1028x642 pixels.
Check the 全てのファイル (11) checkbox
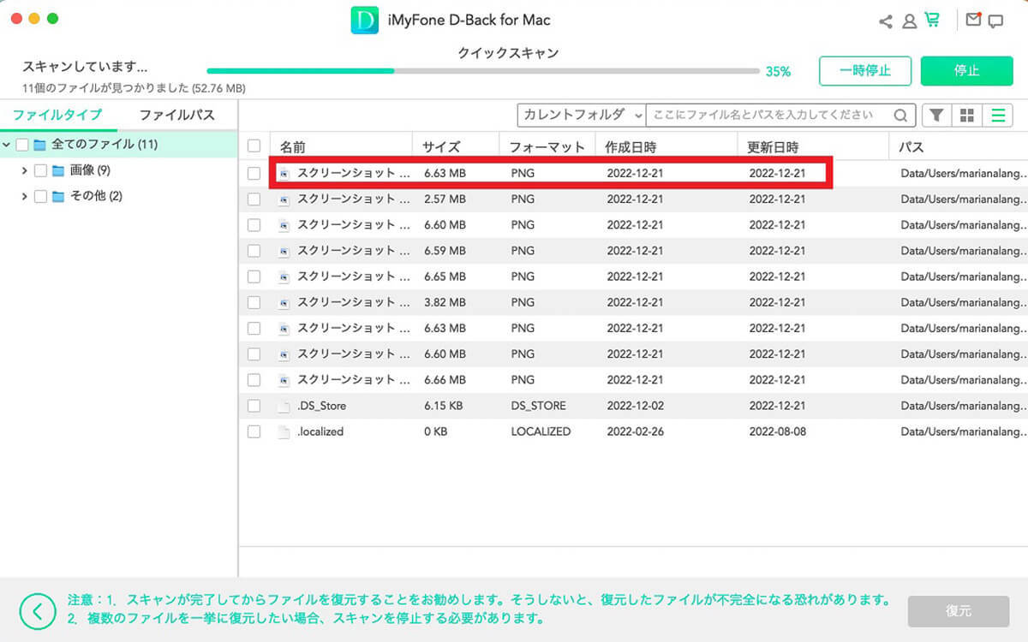point(22,145)
